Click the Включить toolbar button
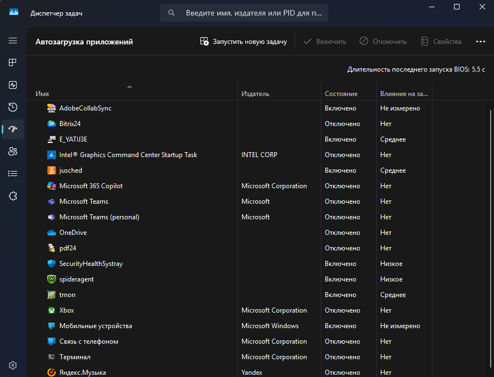This screenshot has height=377, width=494. point(325,42)
